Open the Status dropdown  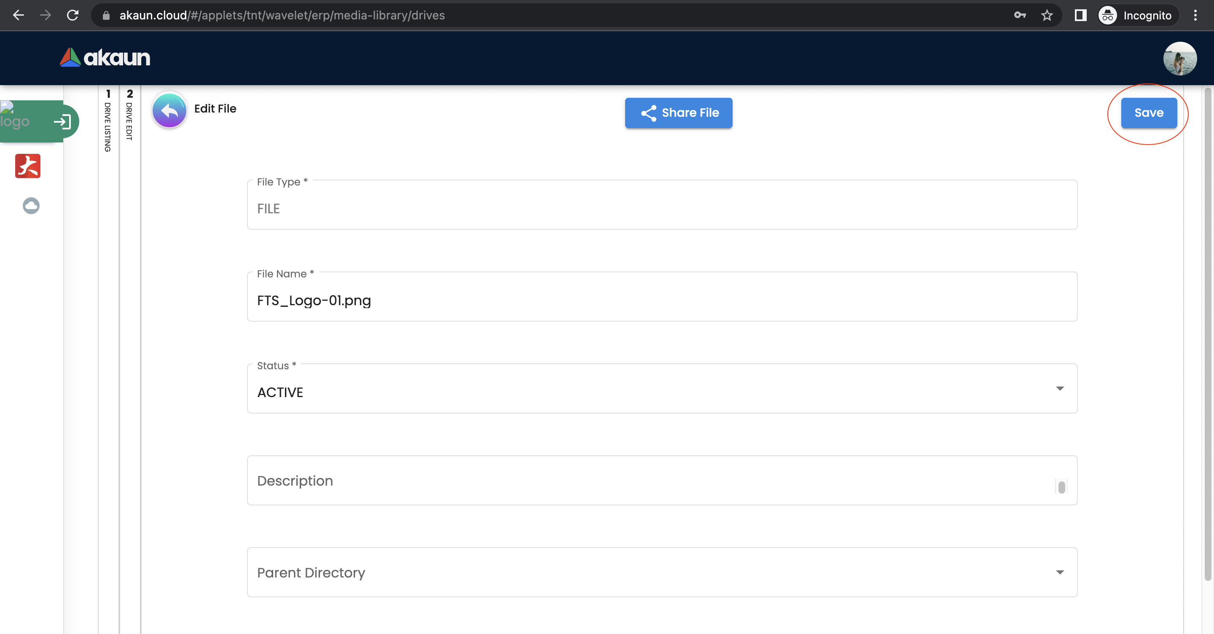click(x=662, y=391)
